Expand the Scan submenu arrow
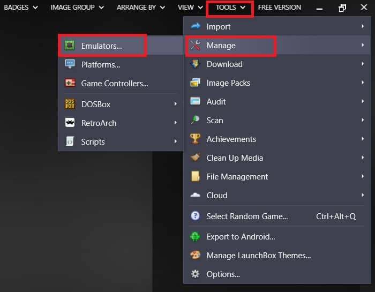 [x=363, y=120]
